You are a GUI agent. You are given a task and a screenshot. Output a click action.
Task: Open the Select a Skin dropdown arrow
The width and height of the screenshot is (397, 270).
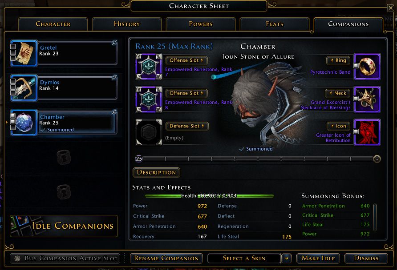(x=287, y=258)
